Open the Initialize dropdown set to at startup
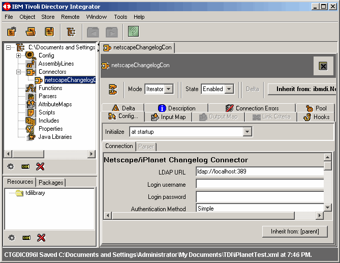This screenshot has width=340, height=263. click(247, 132)
